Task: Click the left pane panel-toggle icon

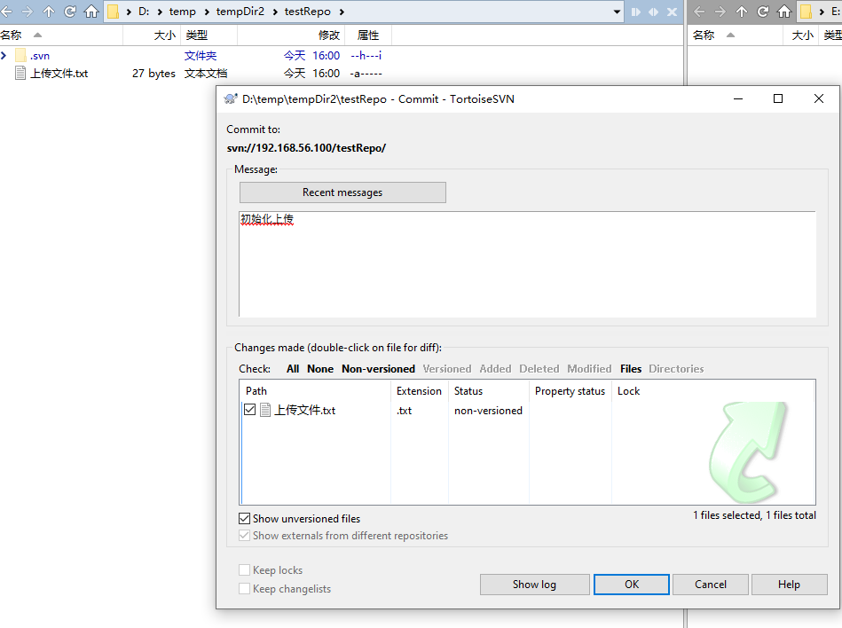Action: (636, 12)
